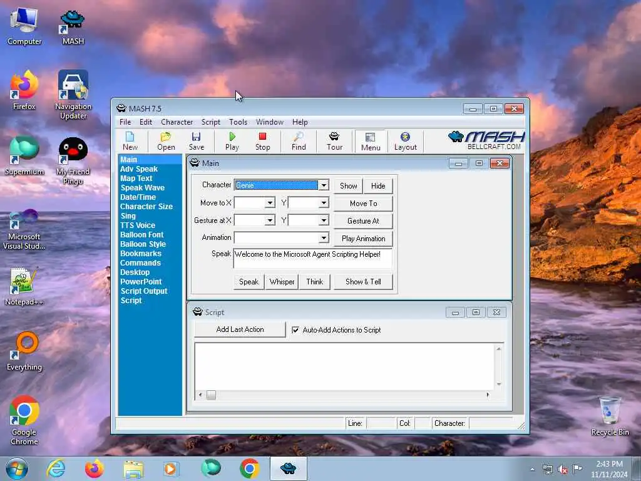Open the MASH desktop shortcut
The width and height of the screenshot is (641, 481).
pyautogui.click(x=73, y=28)
